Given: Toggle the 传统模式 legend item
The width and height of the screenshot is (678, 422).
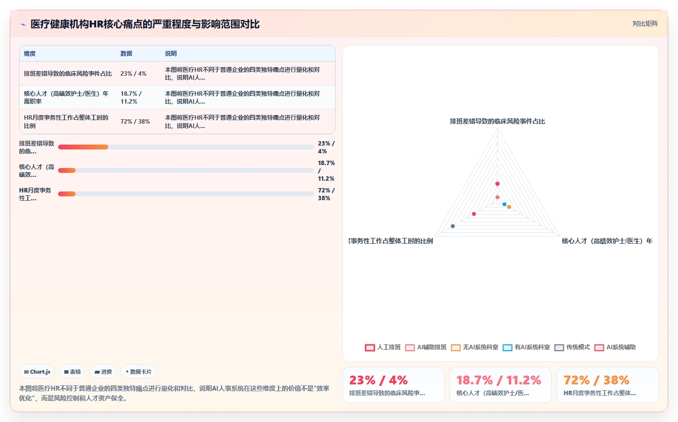Looking at the screenshot, I should click(x=572, y=347).
